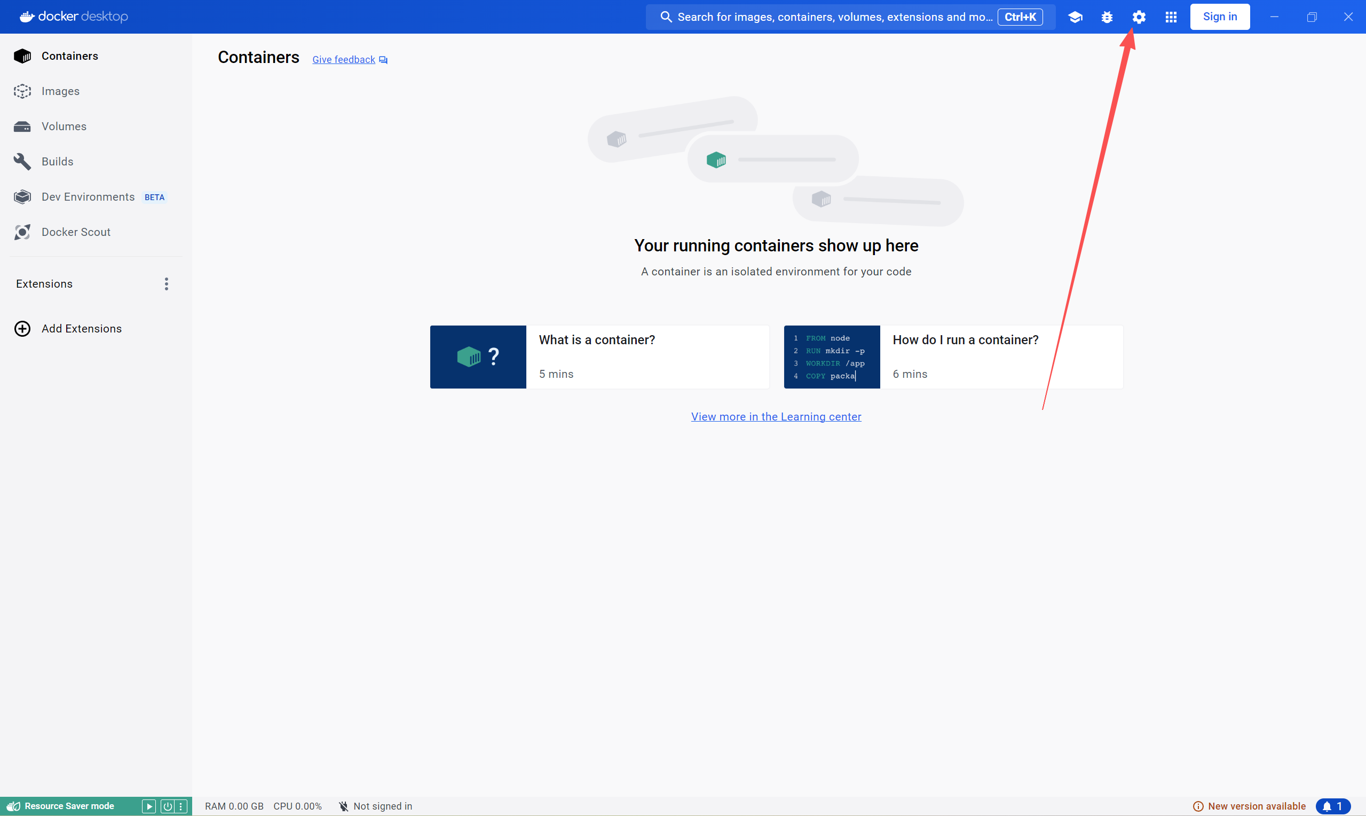The image size is (1366, 816).
Task: Open View more in the Learning center link
Action: pyautogui.click(x=776, y=417)
